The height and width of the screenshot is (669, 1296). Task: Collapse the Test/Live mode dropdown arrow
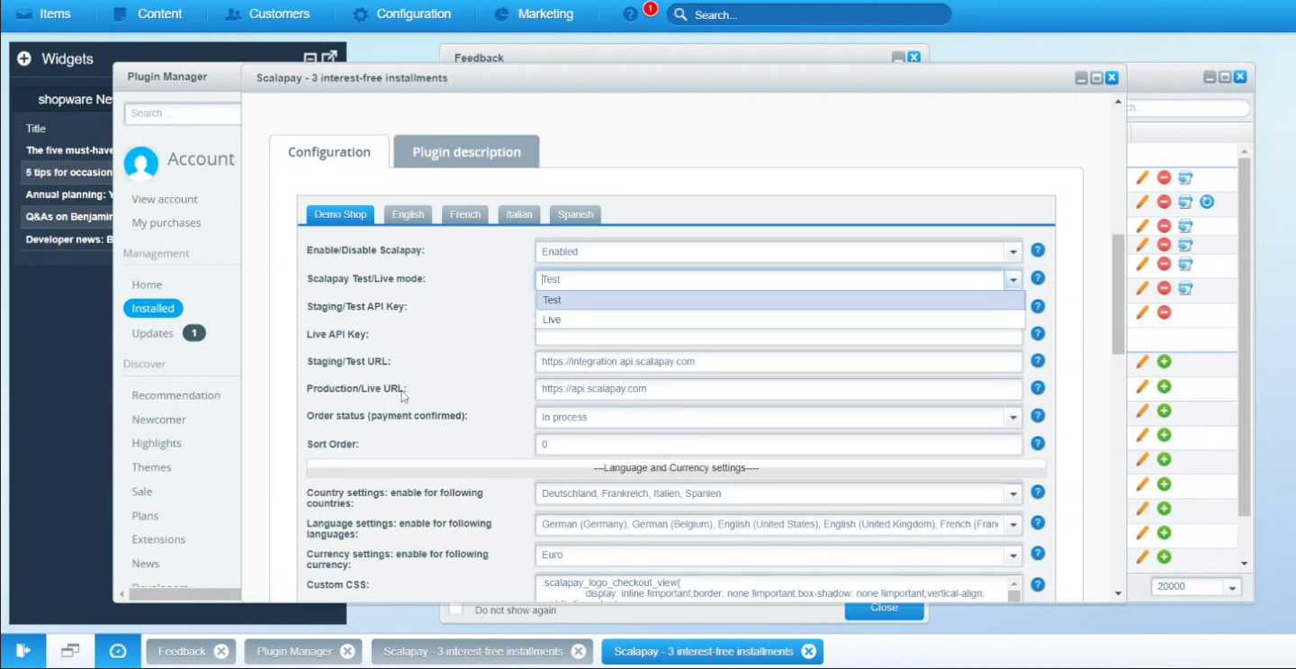(x=1014, y=280)
